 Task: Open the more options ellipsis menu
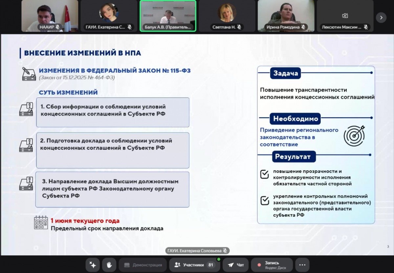click(302, 265)
